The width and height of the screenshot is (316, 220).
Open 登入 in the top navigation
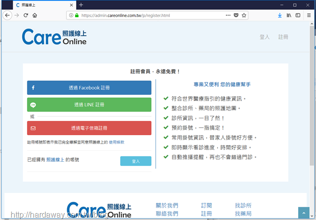(265, 37)
